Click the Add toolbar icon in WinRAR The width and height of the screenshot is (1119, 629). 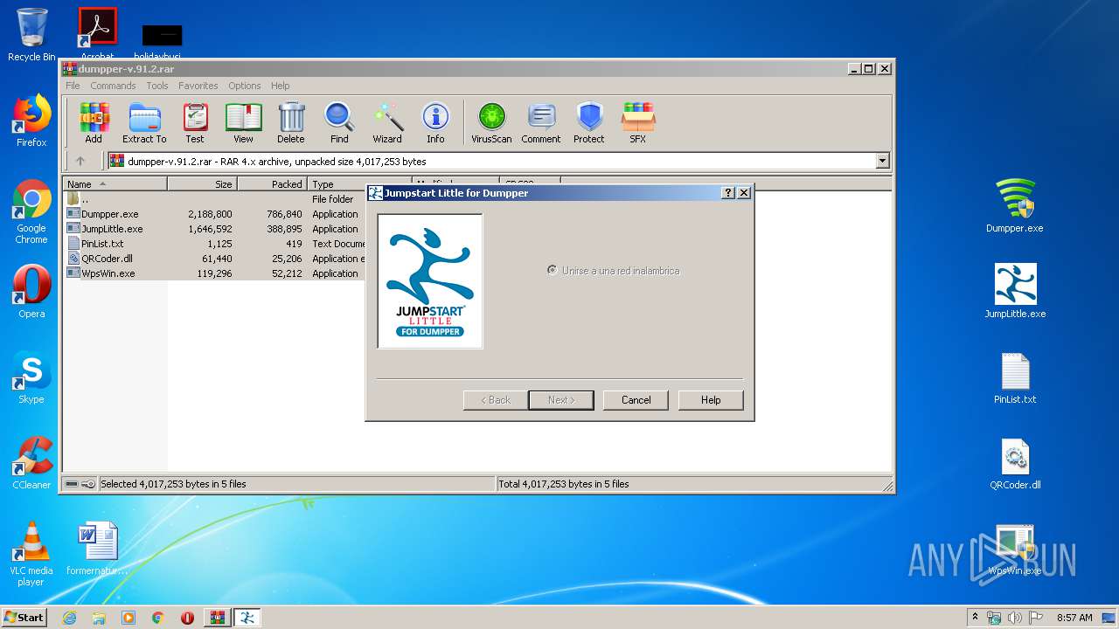tap(94, 122)
